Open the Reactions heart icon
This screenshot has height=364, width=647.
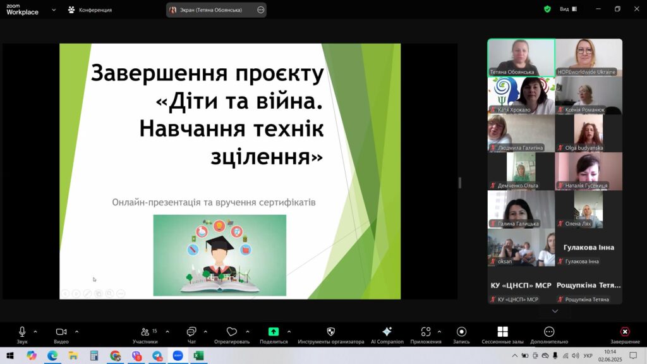231,332
